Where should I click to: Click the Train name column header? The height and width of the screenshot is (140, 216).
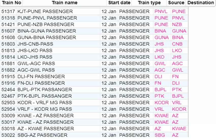[65, 3]
